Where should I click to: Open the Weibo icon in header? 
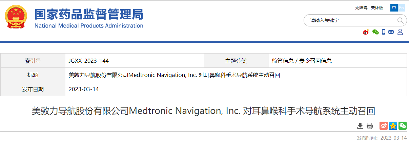(x=366, y=32)
